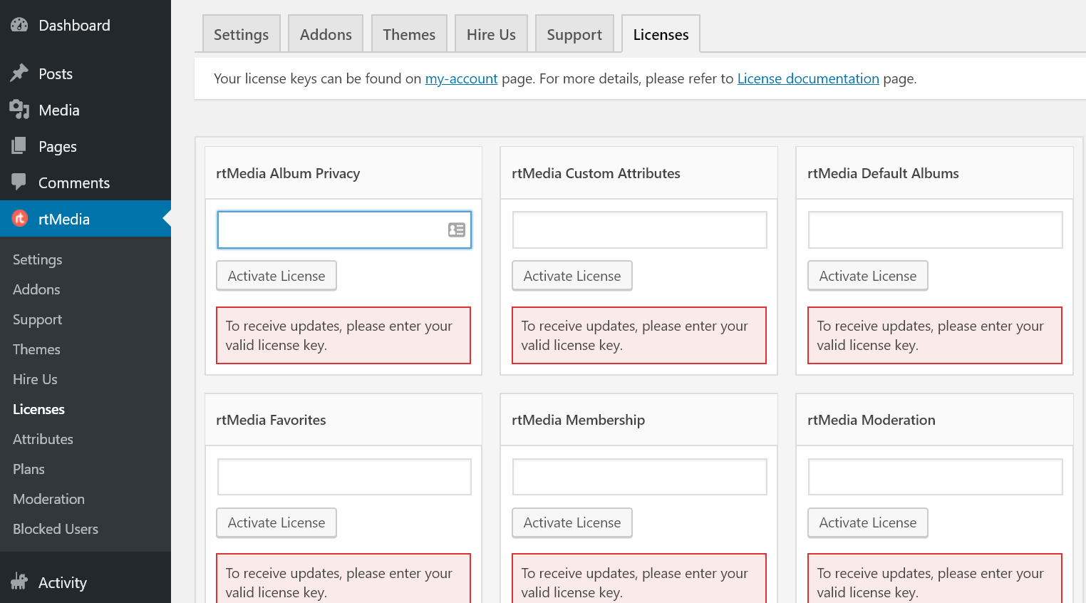Open the Themes tab
1086x603 pixels.
tap(408, 33)
